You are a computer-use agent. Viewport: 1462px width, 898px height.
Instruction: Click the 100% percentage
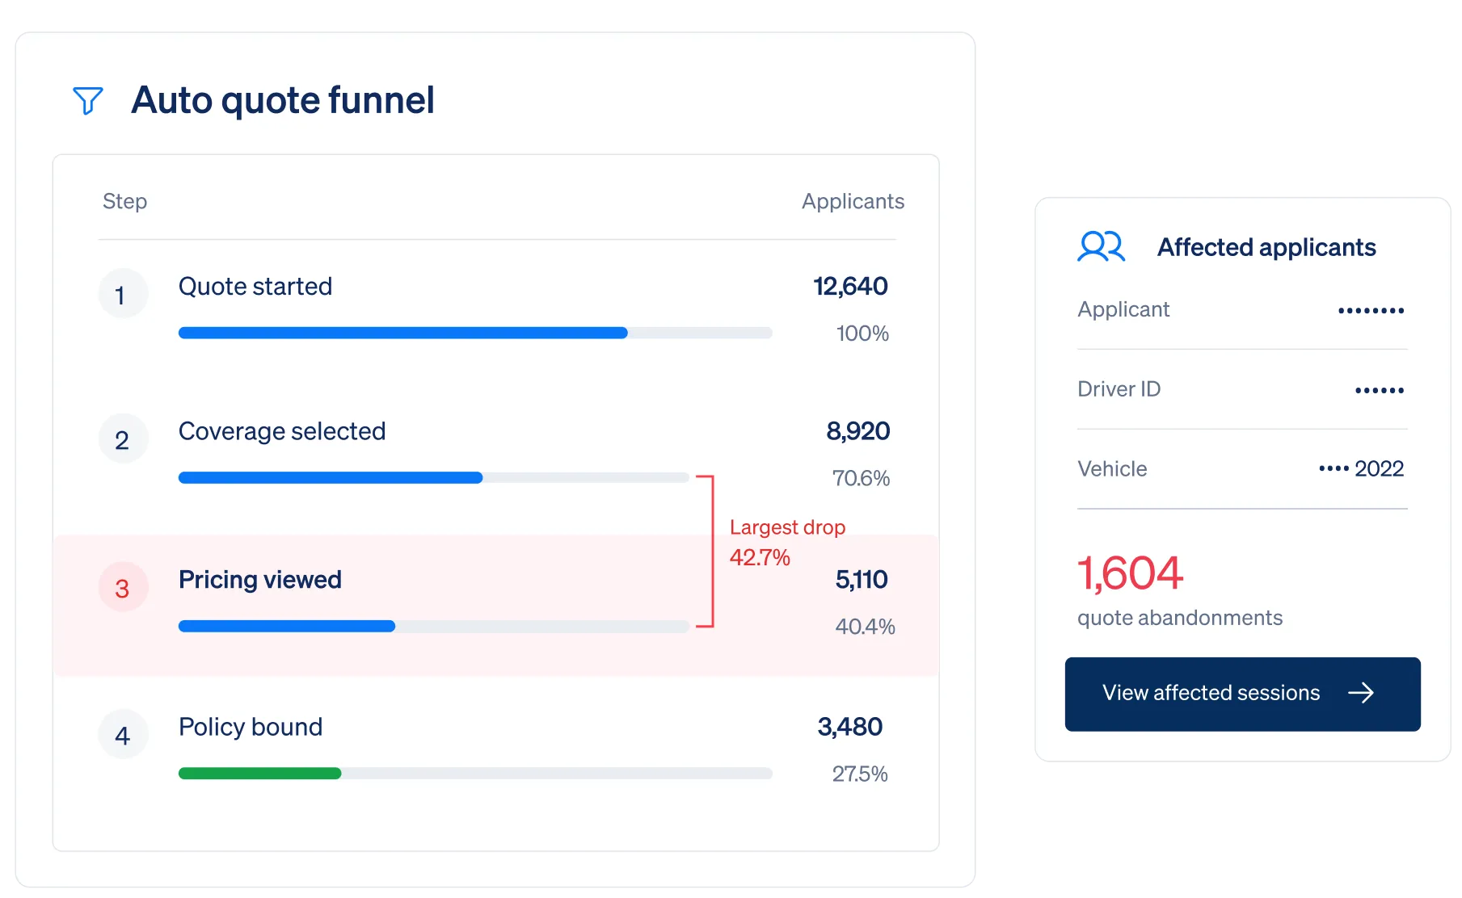(x=862, y=334)
